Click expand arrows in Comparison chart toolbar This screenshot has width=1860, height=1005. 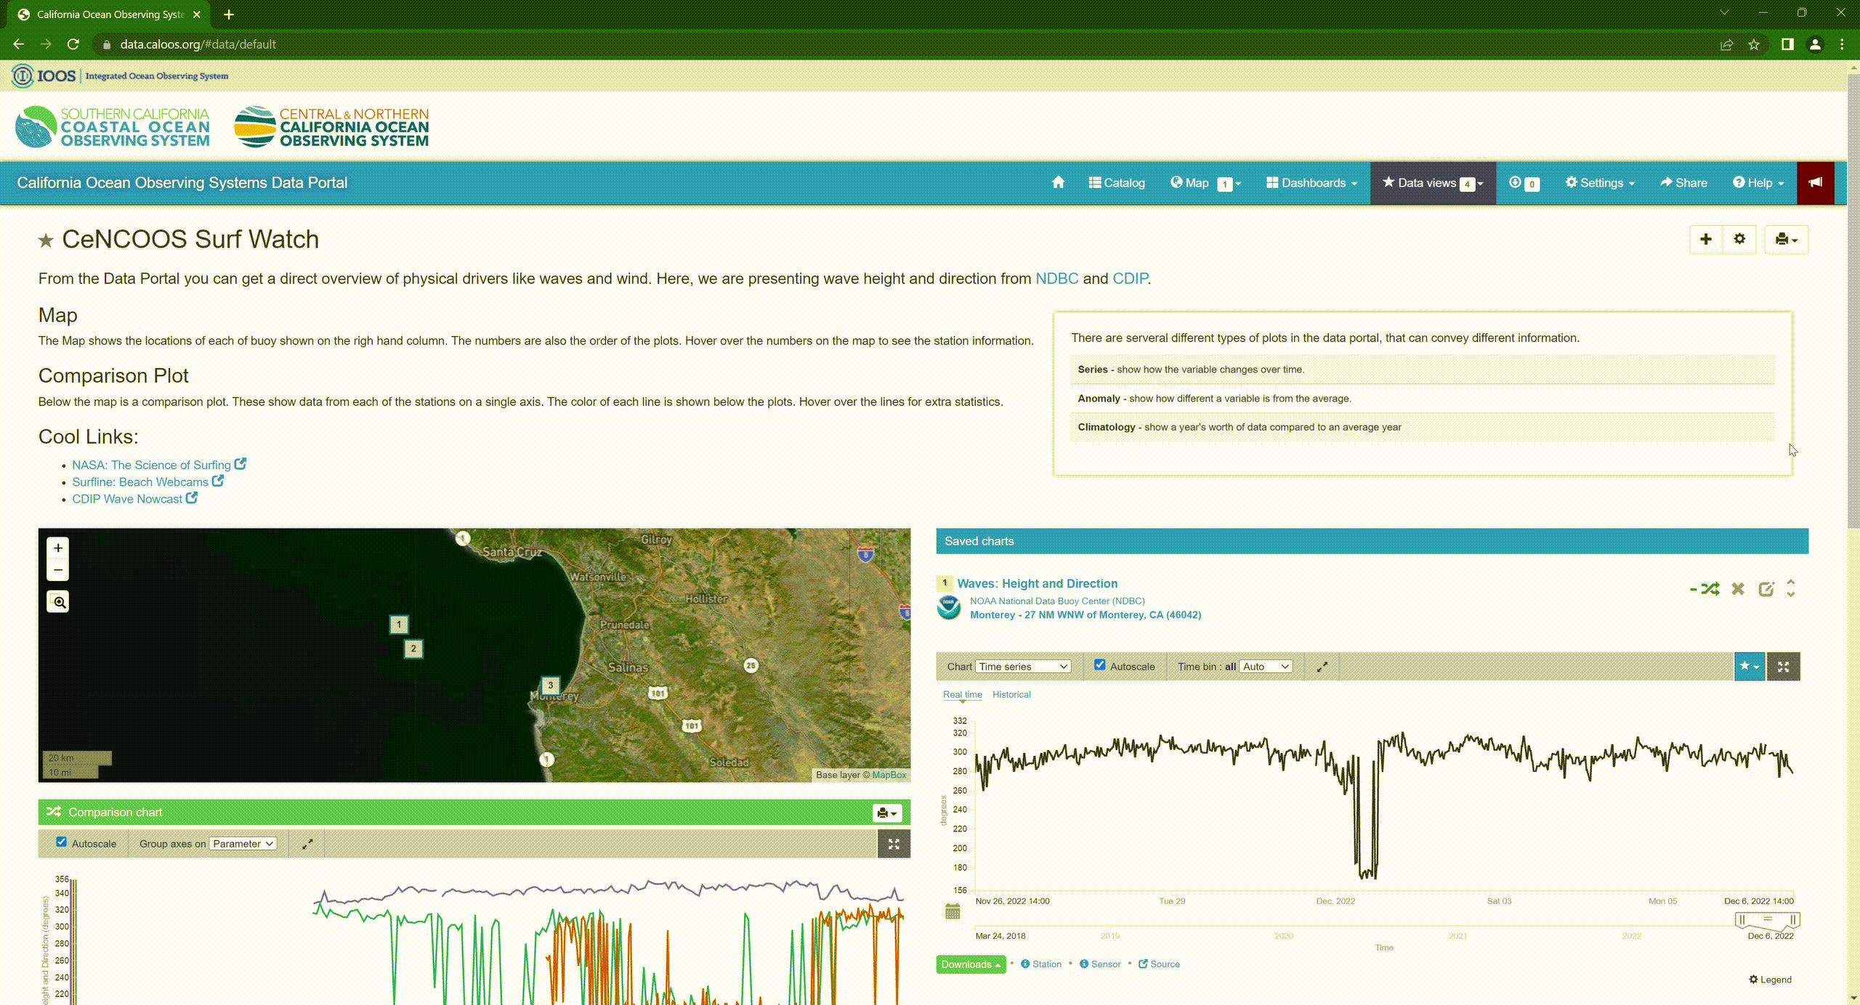307,844
